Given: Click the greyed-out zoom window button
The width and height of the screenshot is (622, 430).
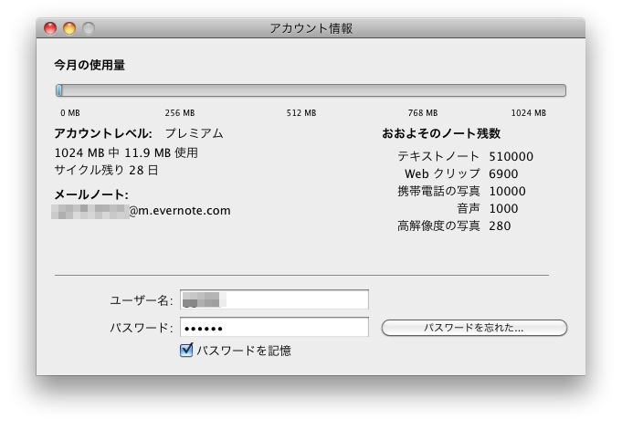Looking at the screenshot, I should coord(89,28).
